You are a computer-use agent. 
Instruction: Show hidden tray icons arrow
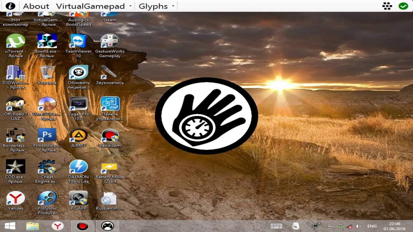[x=329, y=226]
